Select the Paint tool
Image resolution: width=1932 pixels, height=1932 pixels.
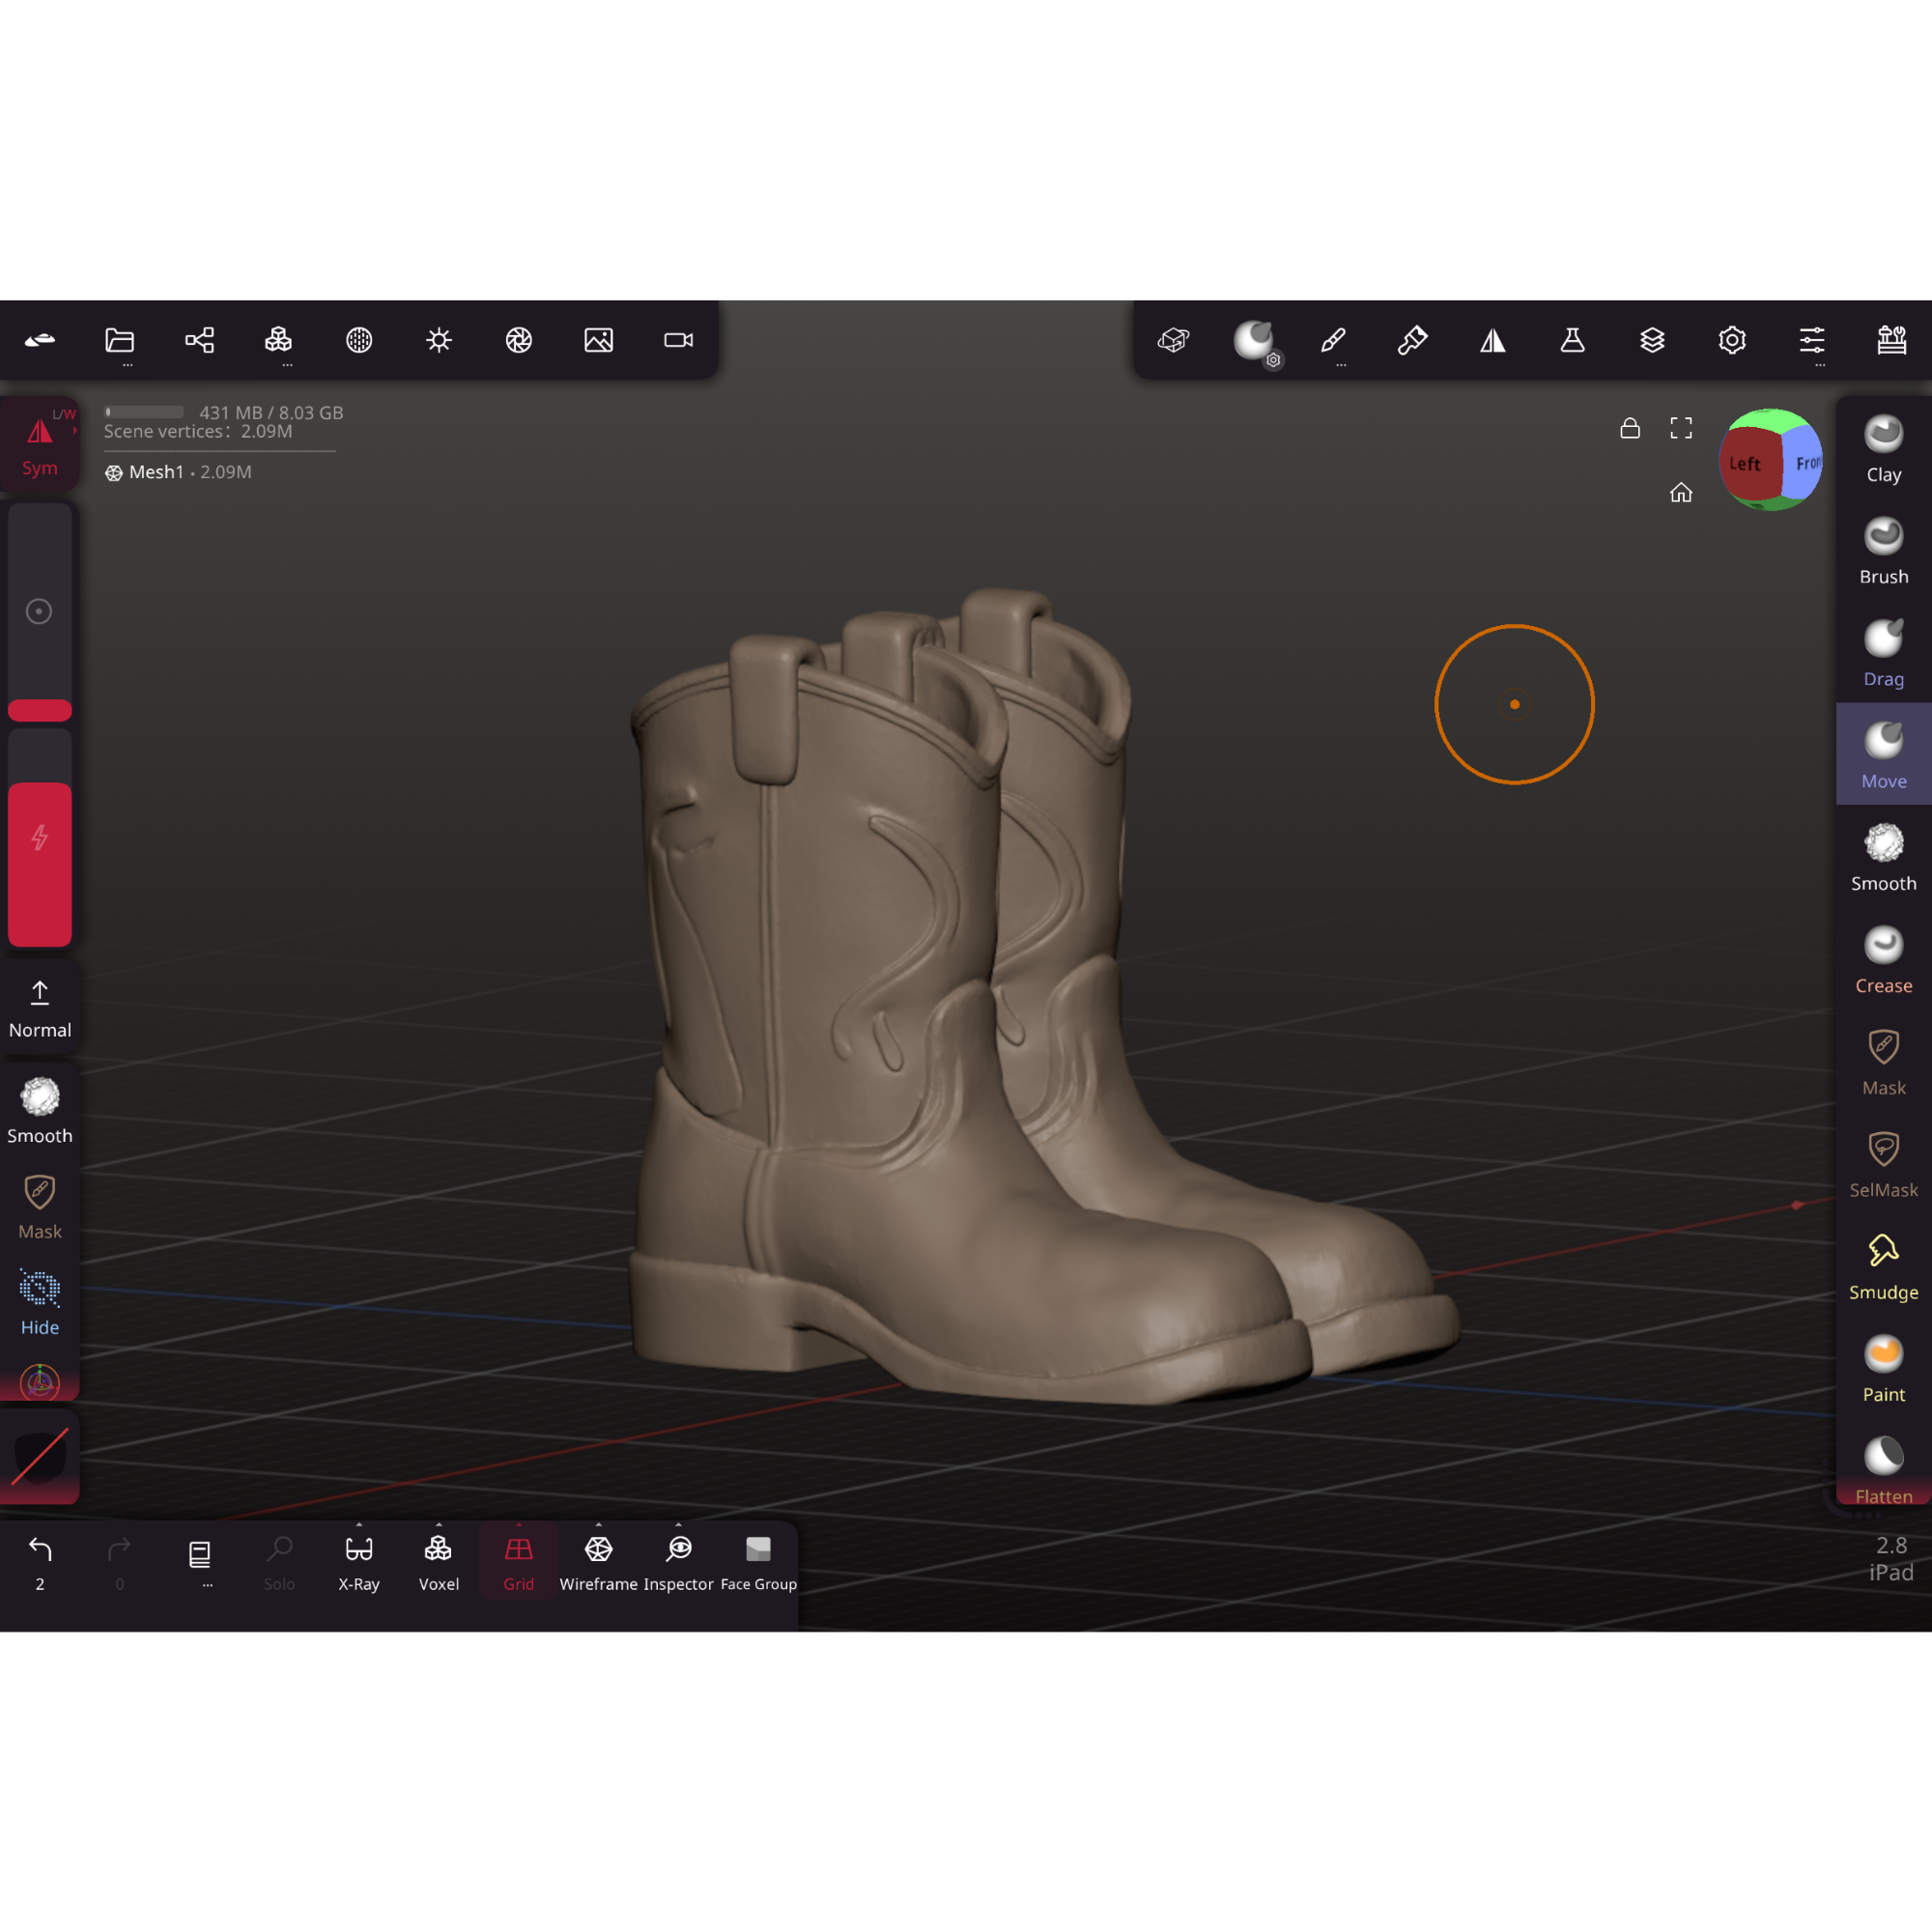[x=1884, y=1369]
